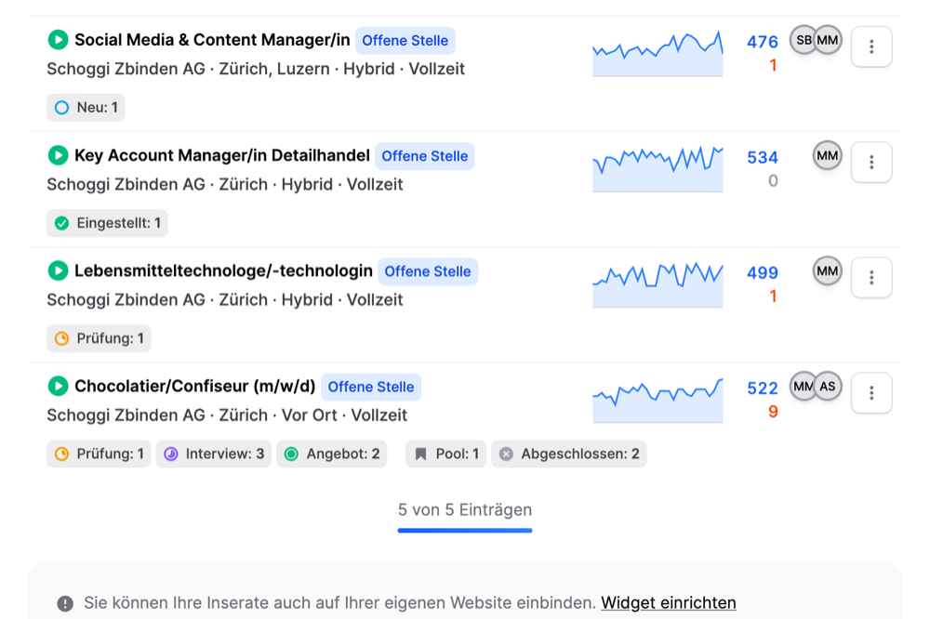Click the '5 von 5 Einträgen' label
Image resolution: width=930 pixels, height=619 pixels.
(x=465, y=510)
